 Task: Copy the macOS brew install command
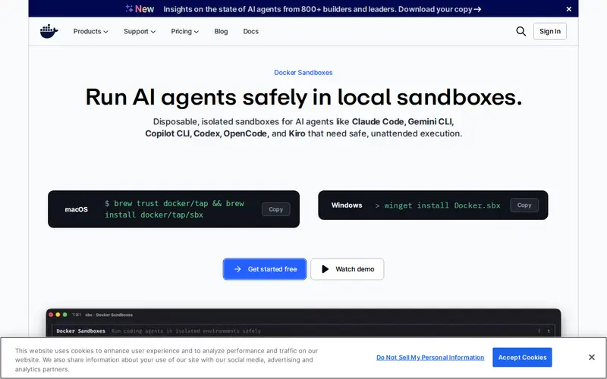[275, 209]
